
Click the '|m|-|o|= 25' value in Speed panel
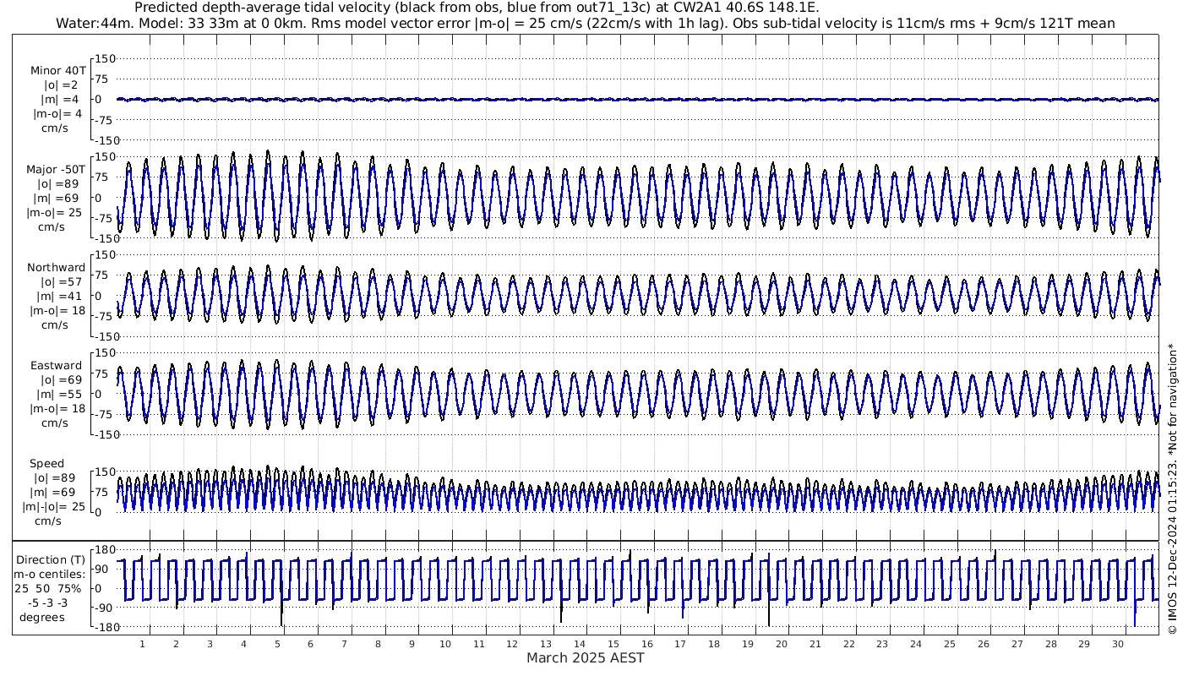point(54,507)
